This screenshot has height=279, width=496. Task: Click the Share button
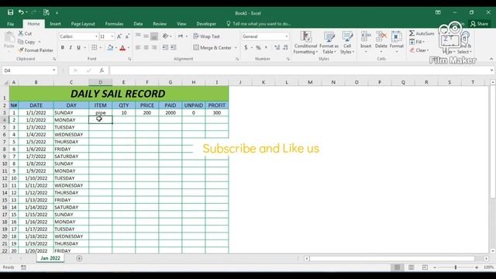(480, 24)
